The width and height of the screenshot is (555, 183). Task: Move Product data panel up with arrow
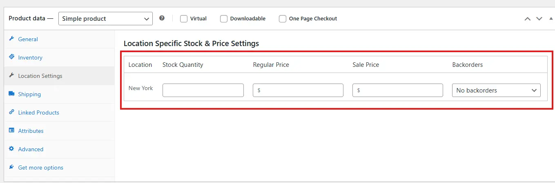point(528,19)
